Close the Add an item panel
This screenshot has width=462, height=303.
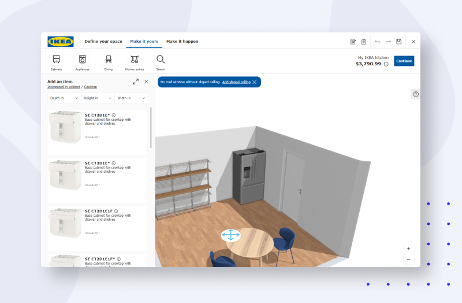(146, 82)
